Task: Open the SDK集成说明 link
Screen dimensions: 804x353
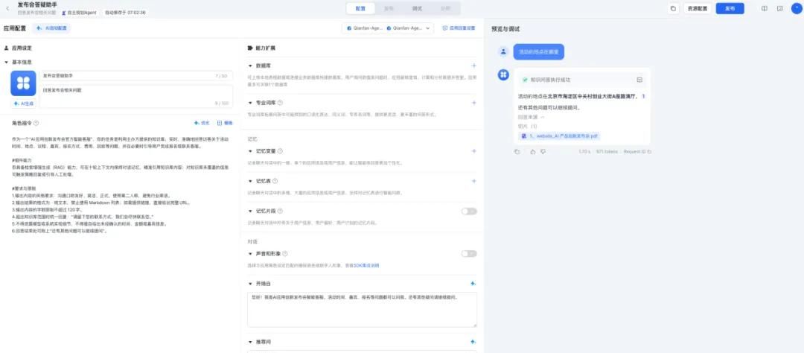Action: (x=366, y=265)
